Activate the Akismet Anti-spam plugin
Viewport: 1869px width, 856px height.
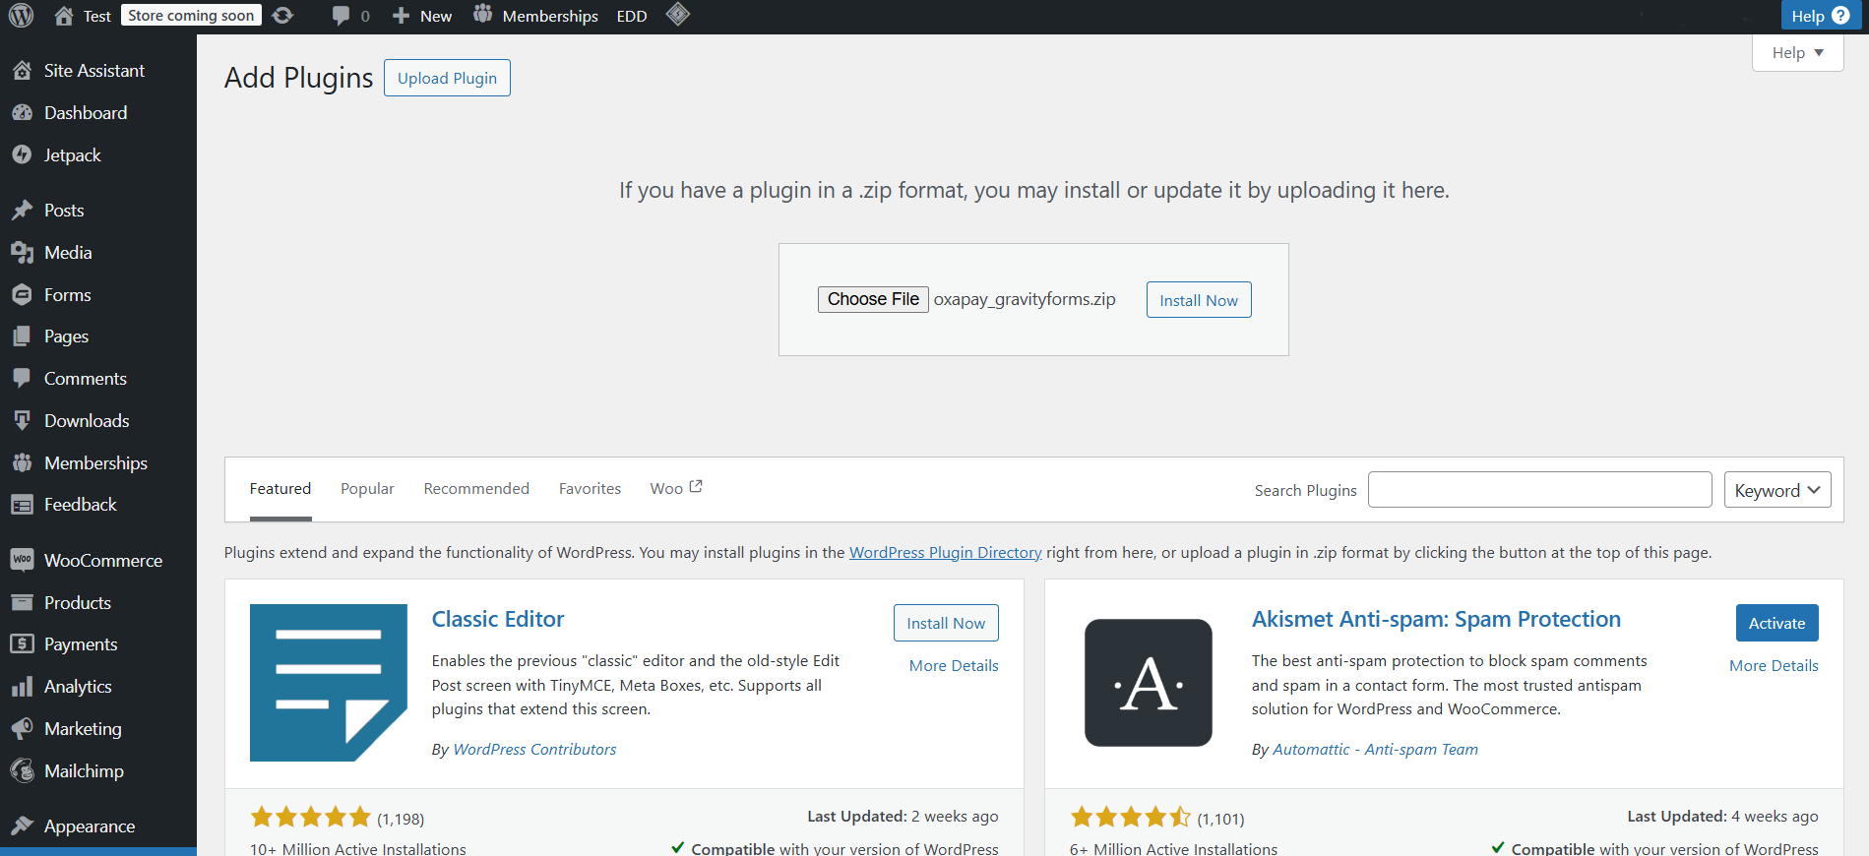(x=1776, y=623)
